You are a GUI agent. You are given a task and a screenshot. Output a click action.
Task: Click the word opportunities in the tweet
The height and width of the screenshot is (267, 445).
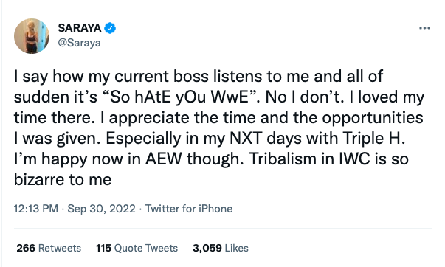[373, 118]
